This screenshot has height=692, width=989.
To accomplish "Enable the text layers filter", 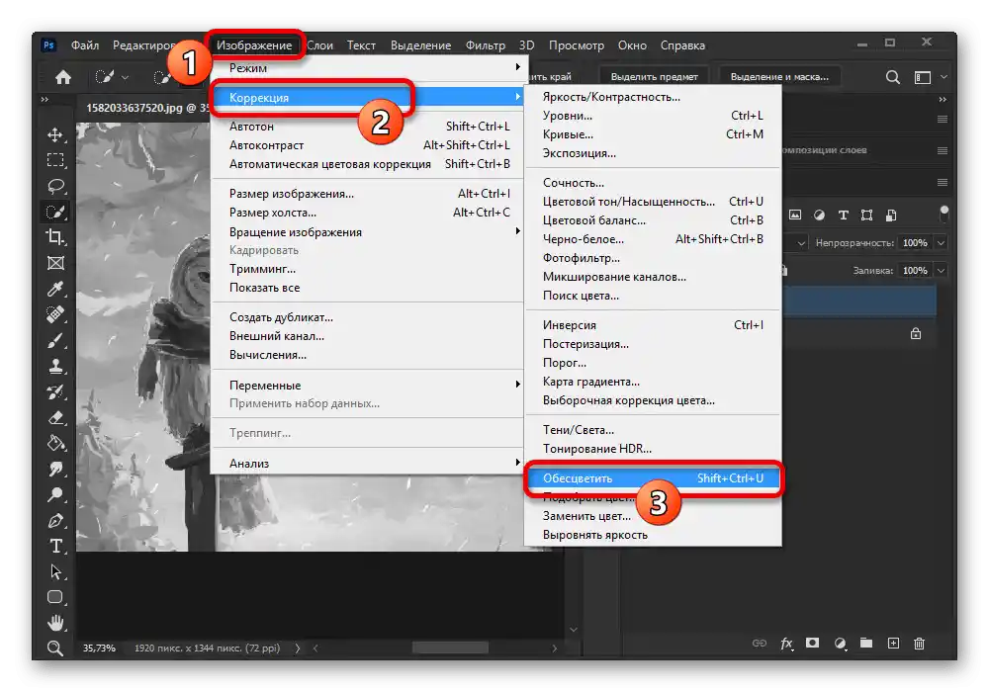I will tap(844, 214).
